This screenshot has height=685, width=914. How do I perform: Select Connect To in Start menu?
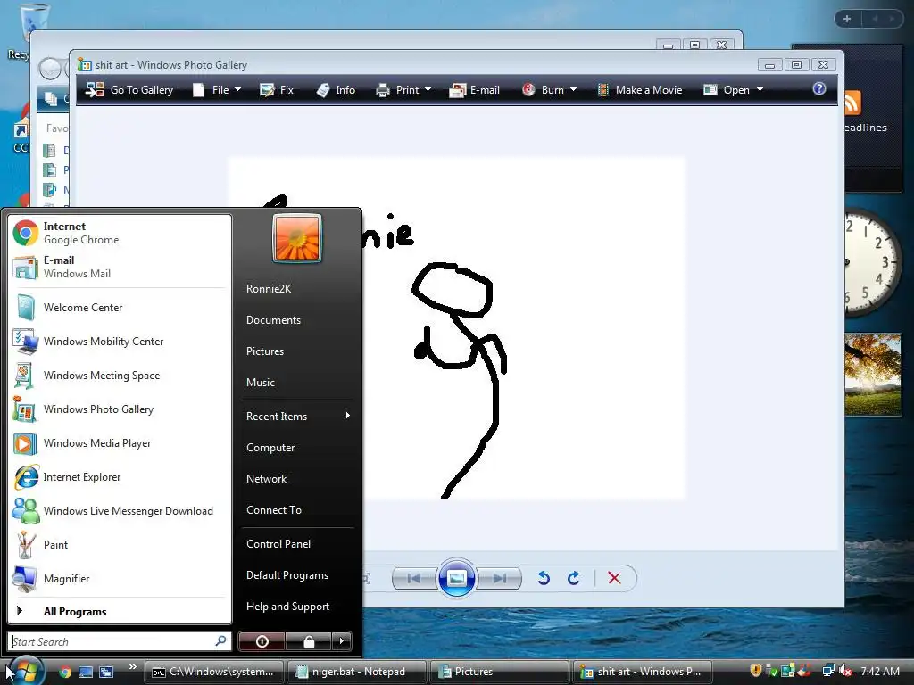pos(297,509)
